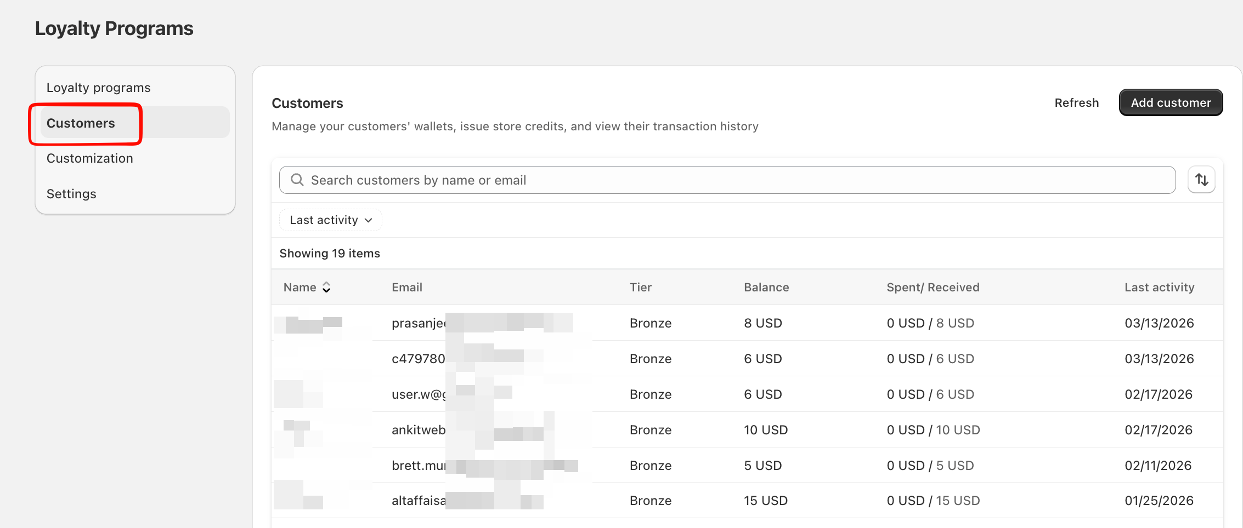
Task: Open the customer row with user.w@ email
Action: 747,394
